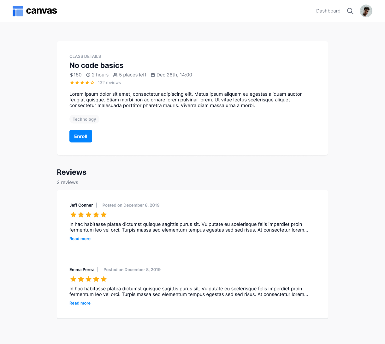The width and height of the screenshot is (385, 344).
Task: Click the No code basics class title
Action: click(96, 65)
